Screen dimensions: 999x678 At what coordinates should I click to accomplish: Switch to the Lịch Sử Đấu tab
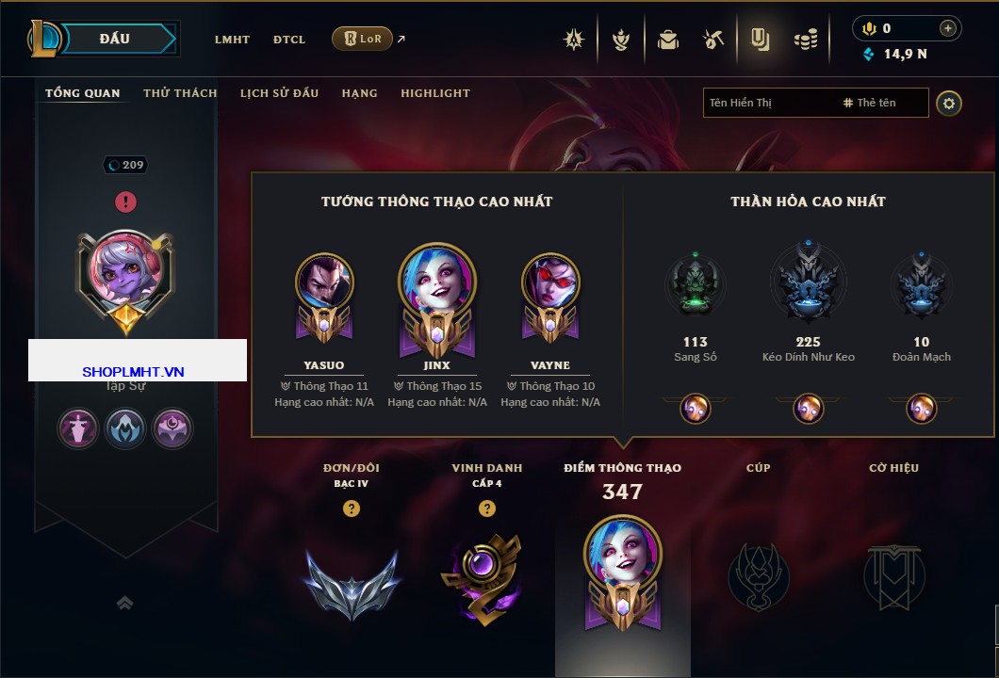279,93
